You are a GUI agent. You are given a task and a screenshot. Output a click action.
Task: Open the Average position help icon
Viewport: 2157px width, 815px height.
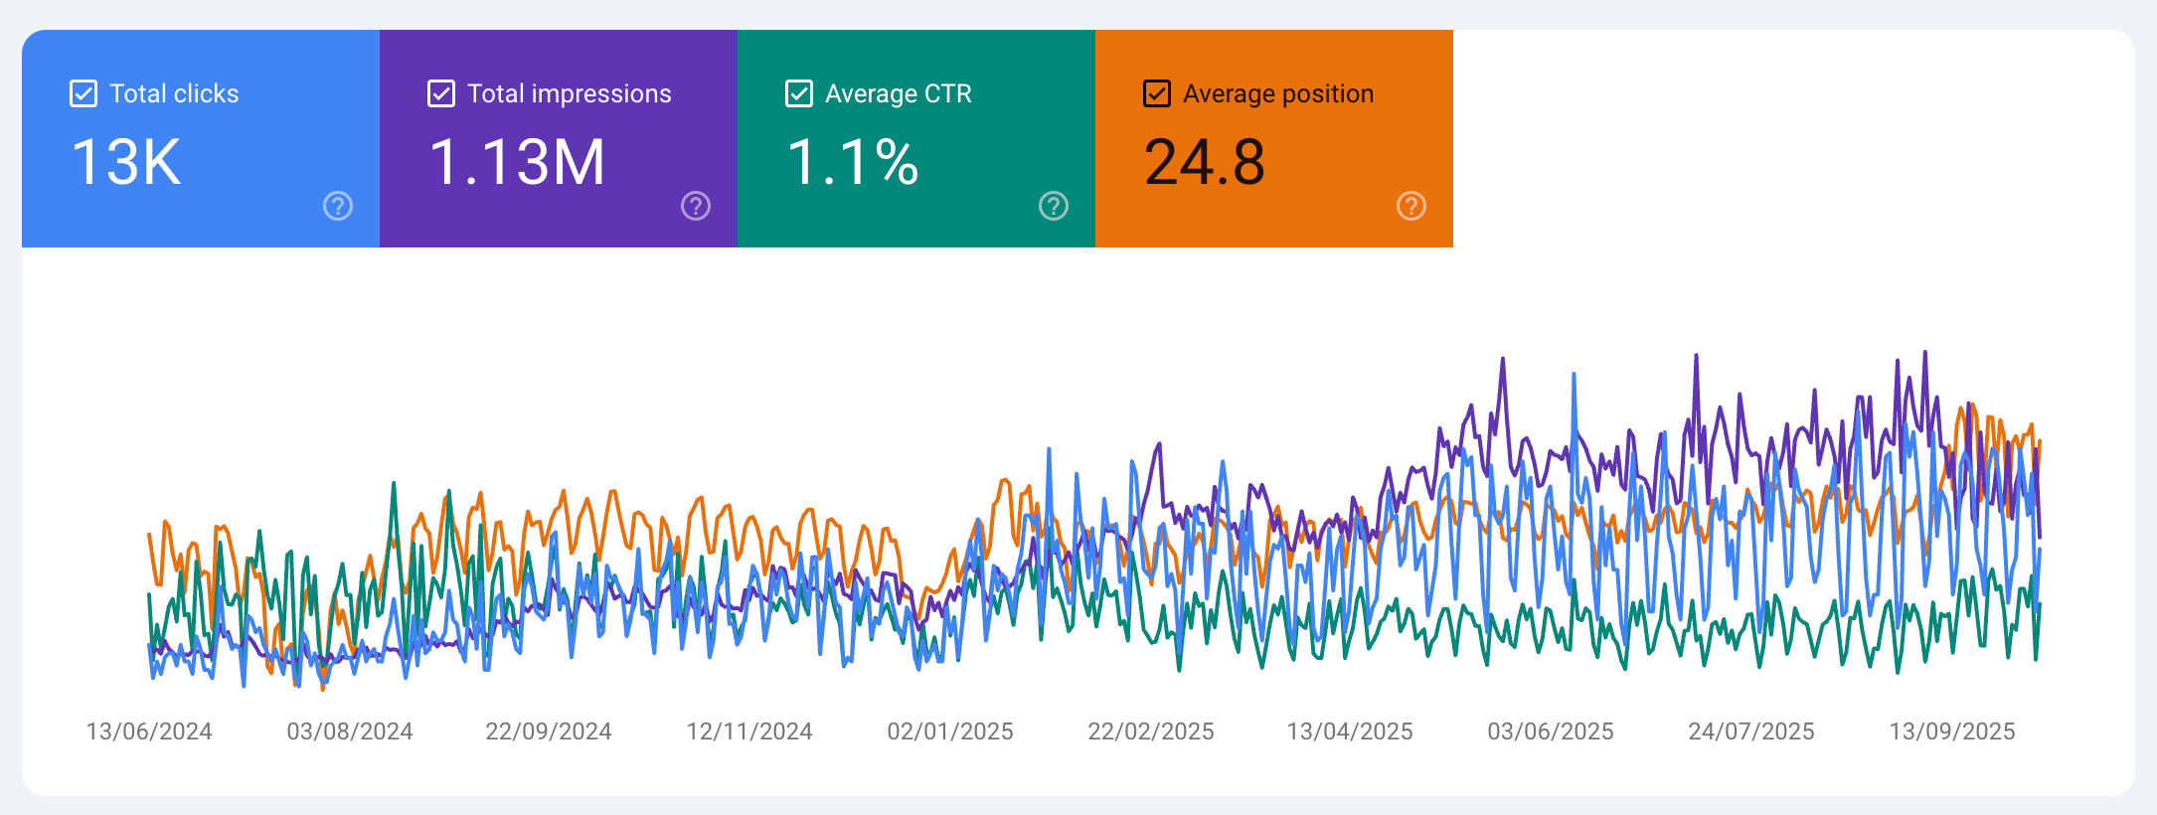(x=1411, y=206)
